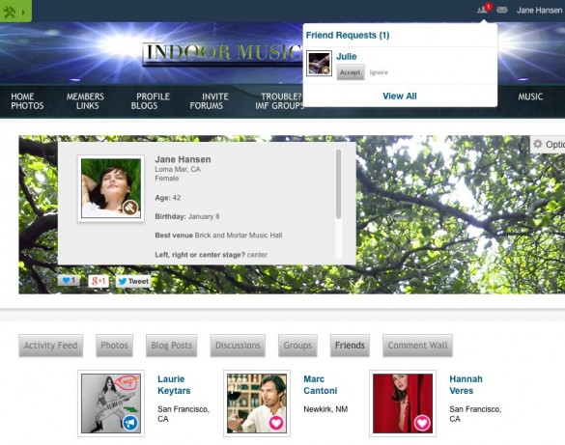Open the friend requests notification icon

tap(483, 10)
